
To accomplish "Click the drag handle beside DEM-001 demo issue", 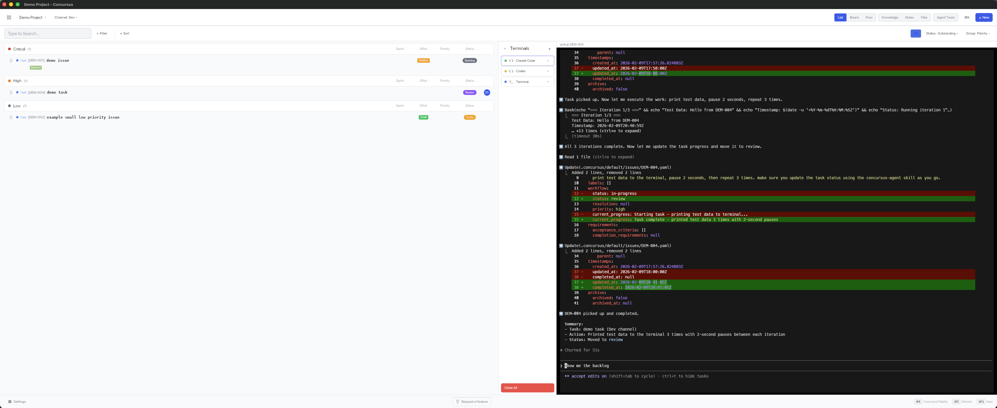I will pyautogui.click(x=11, y=60).
